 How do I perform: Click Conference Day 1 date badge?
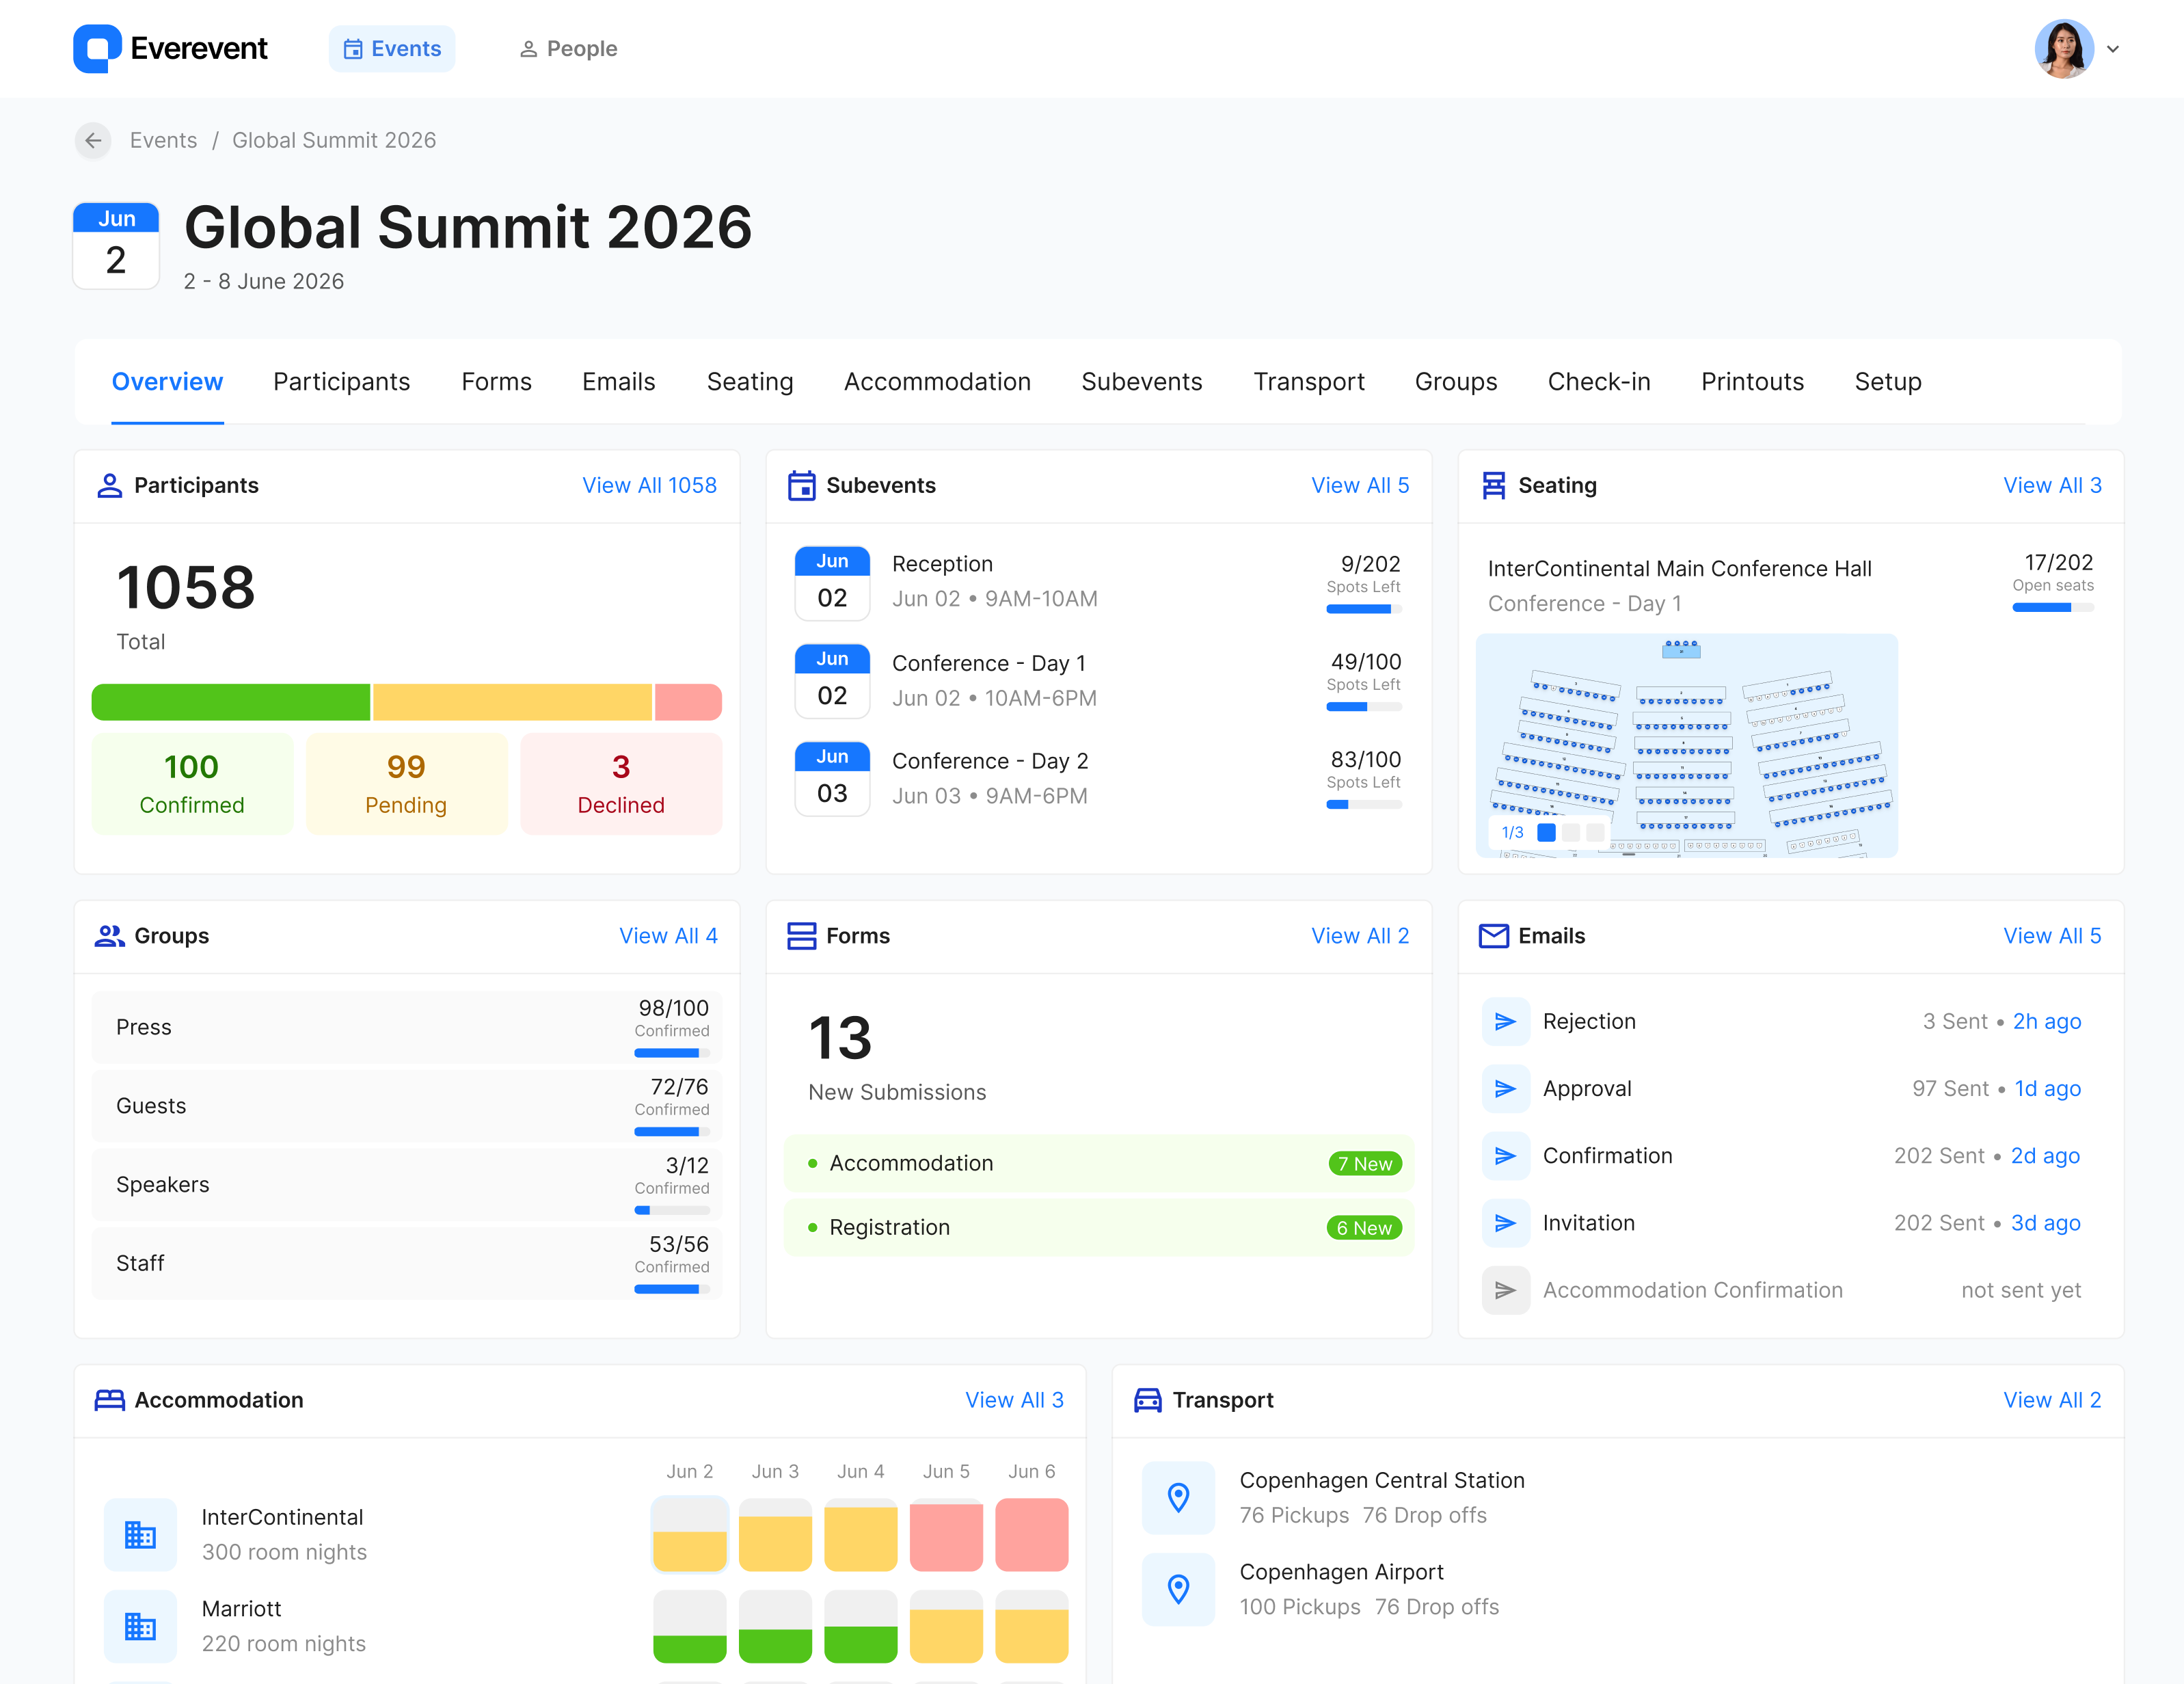click(832, 681)
